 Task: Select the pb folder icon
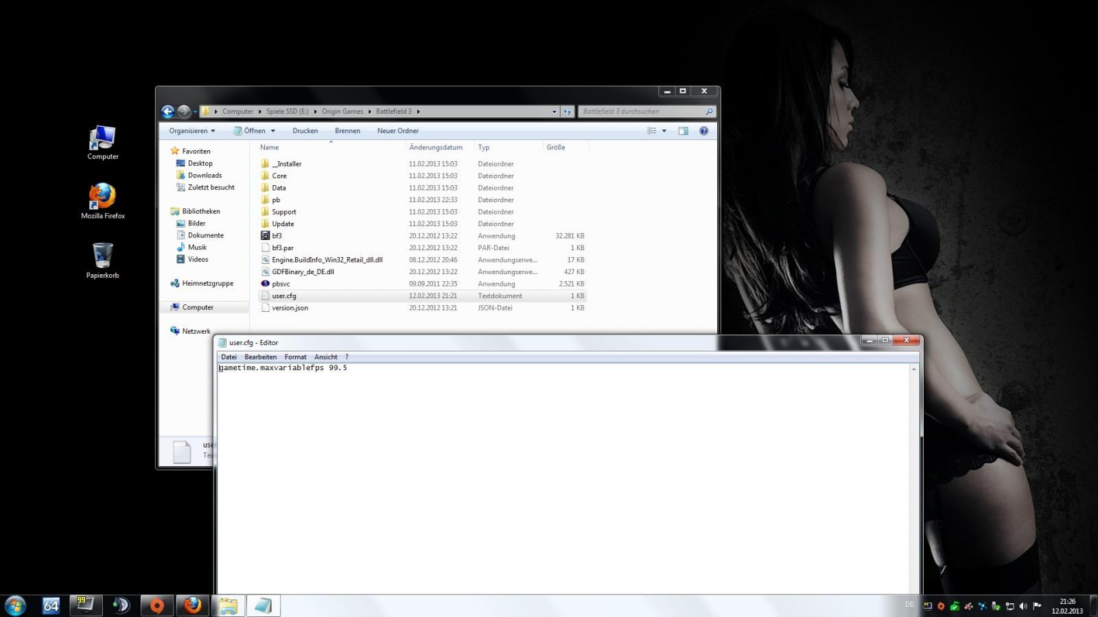pyautogui.click(x=265, y=199)
